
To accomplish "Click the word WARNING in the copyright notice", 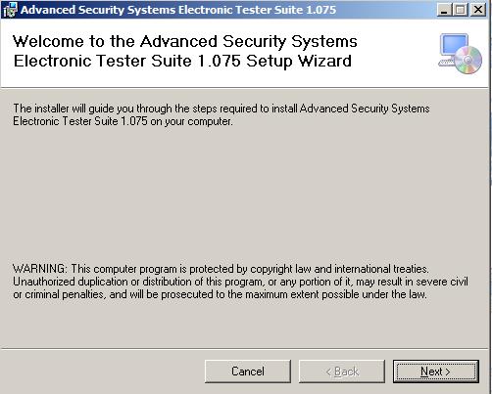I will [40, 269].
